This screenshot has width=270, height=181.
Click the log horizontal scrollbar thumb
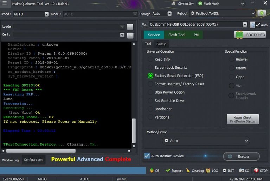(x=41, y=151)
